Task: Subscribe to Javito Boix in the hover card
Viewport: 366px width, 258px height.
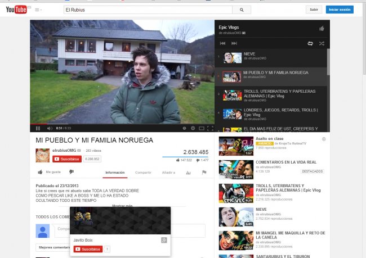Action: tap(88, 249)
